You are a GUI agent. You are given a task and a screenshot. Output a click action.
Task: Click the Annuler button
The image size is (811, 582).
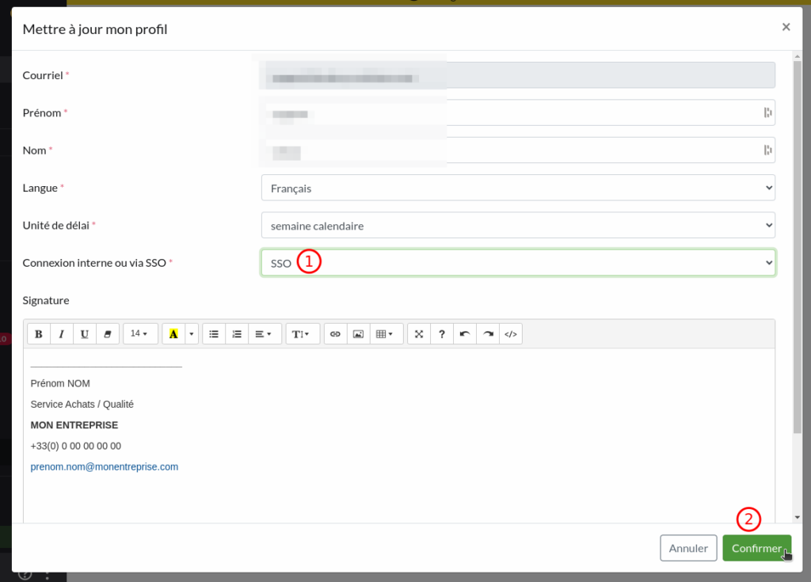tap(687, 548)
